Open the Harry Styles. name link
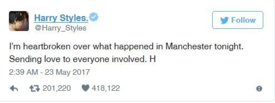This screenshot has width=275, height=103. [x=61, y=18]
